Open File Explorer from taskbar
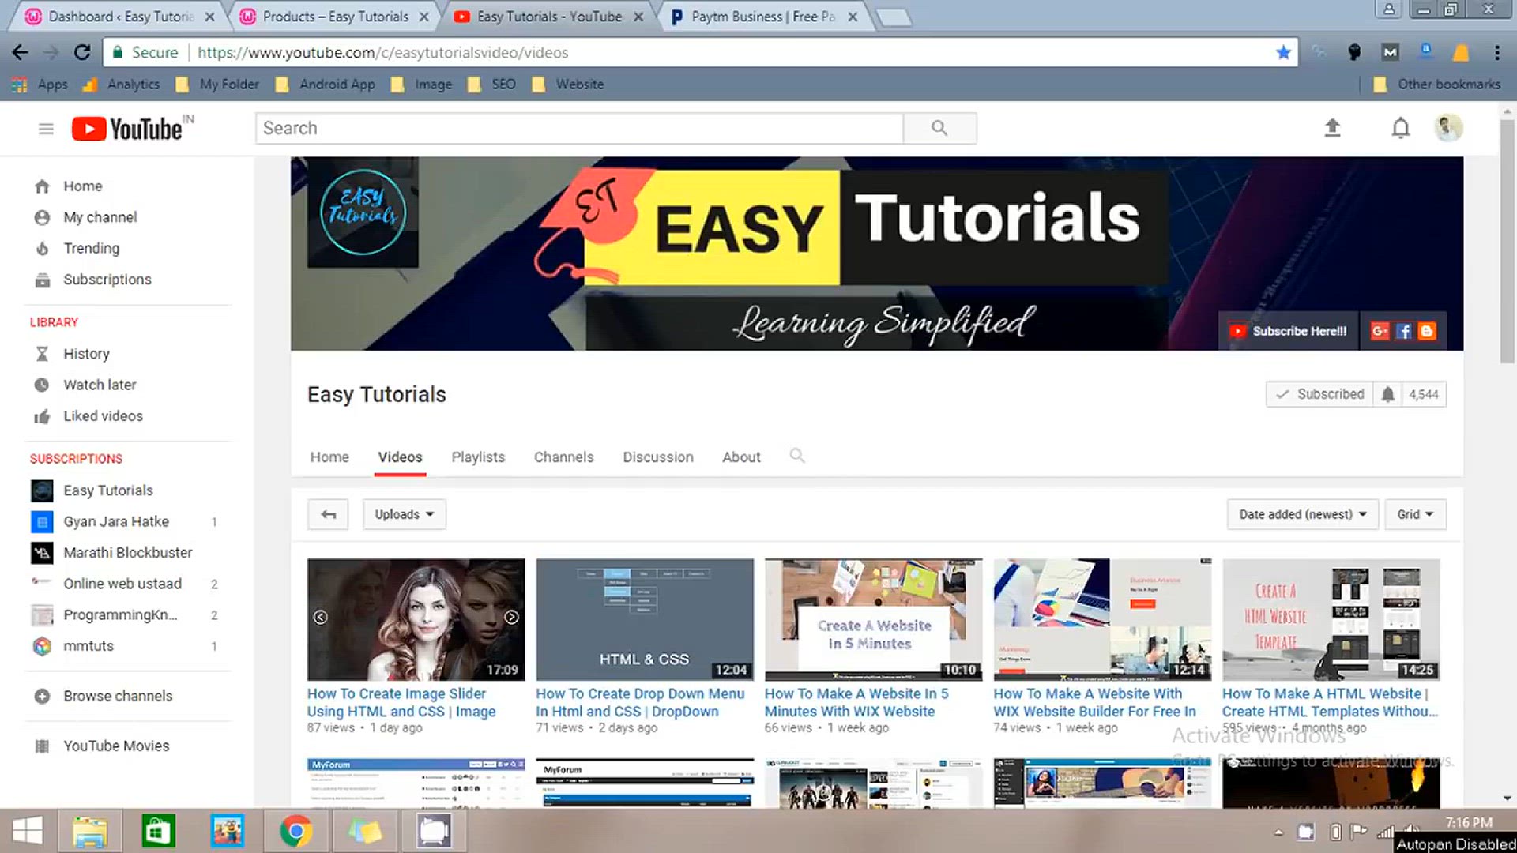Image resolution: width=1517 pixels, height=853 pixels. tap(89, 831)
